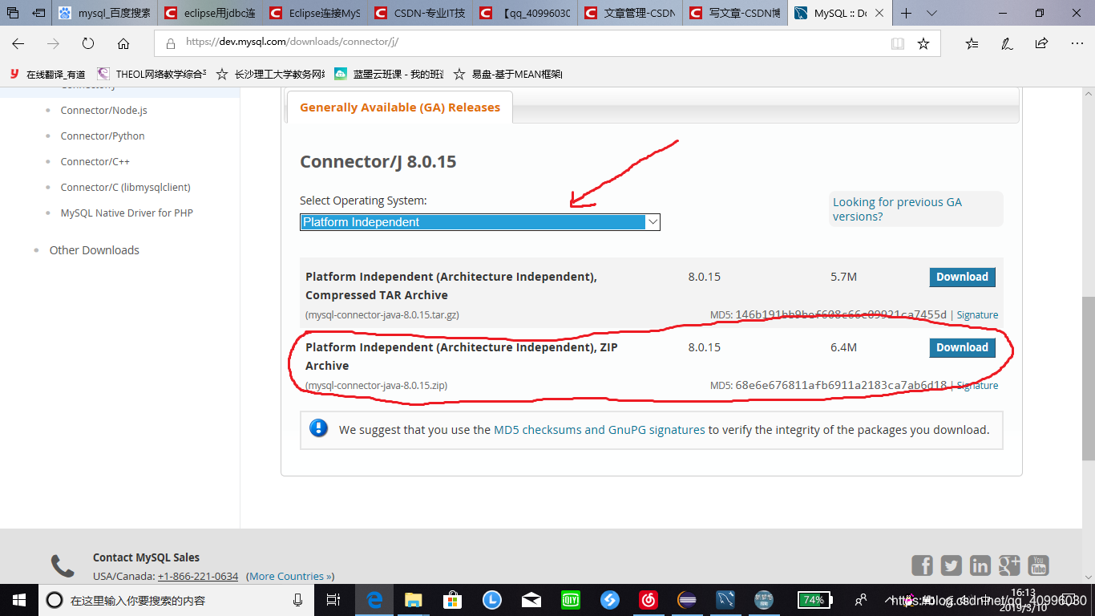This screenshot has width=1095, height=616.
Task: Open the 在线翻译_有道 bookmark
Action: click(x=47, y=74)
